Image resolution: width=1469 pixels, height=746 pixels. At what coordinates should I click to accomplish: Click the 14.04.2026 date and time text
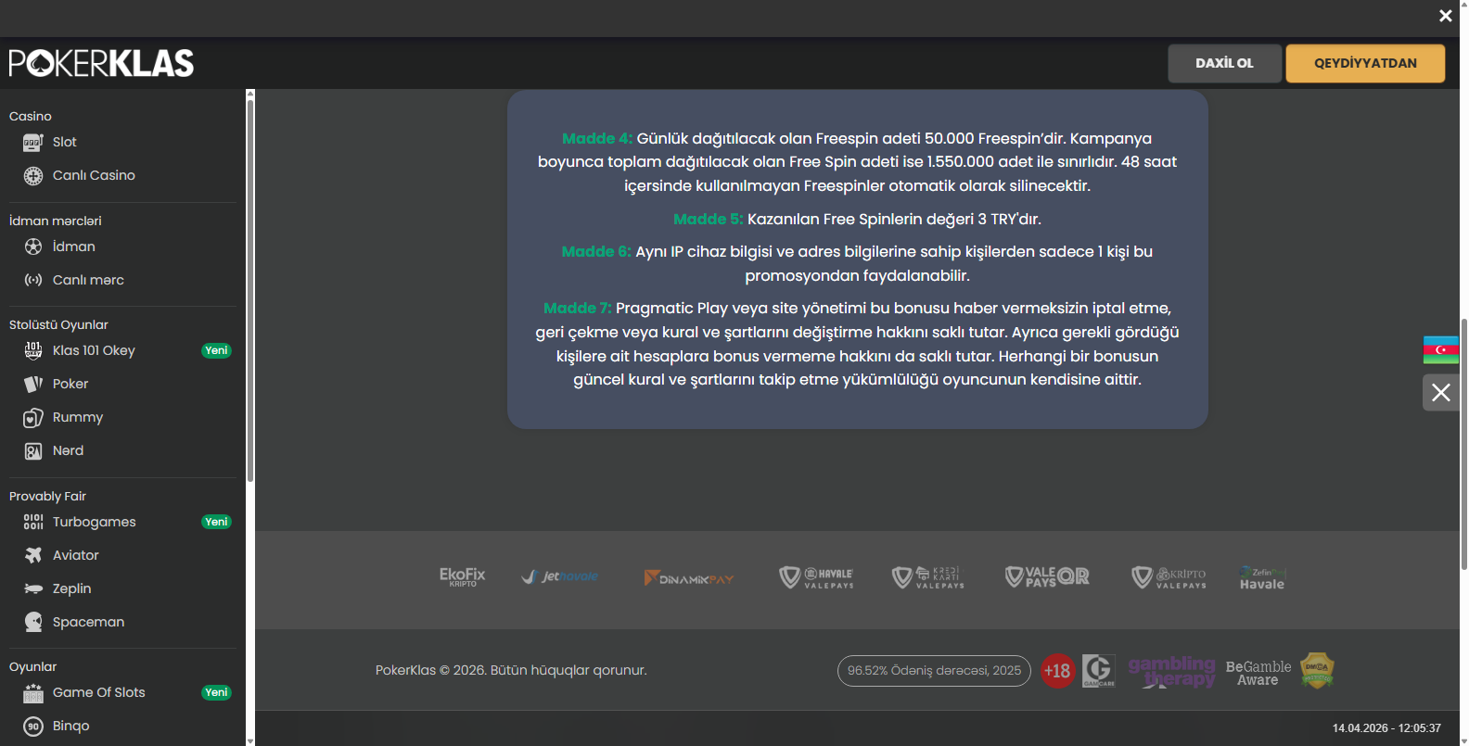tap(1386, 728)
